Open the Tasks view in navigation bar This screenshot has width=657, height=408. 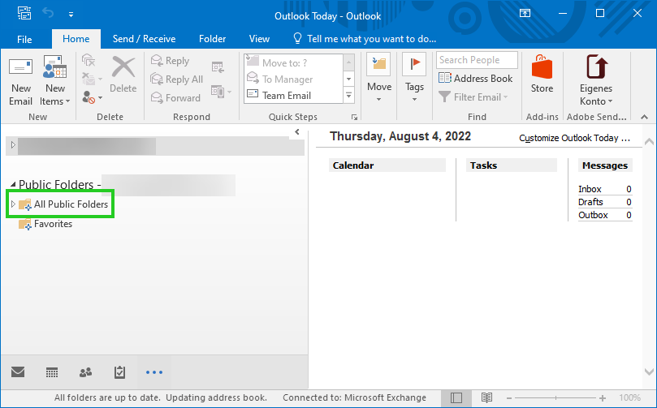click(x=120, y=372)
